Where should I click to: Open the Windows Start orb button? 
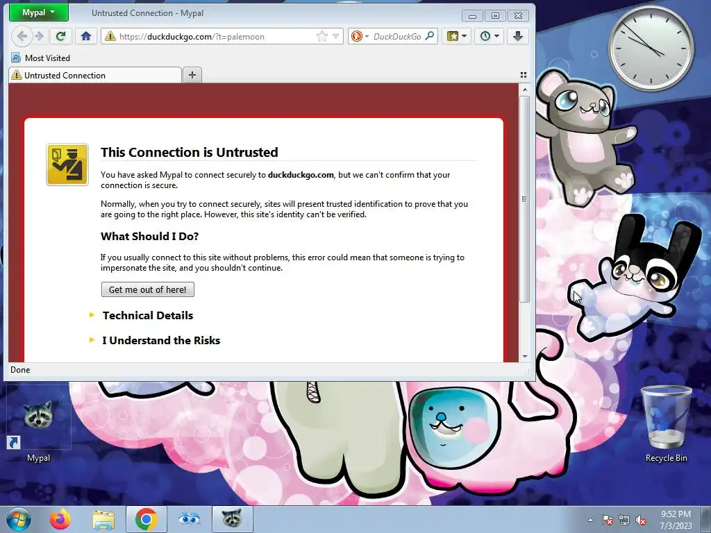pyautogui.click(x=19, y=519)
